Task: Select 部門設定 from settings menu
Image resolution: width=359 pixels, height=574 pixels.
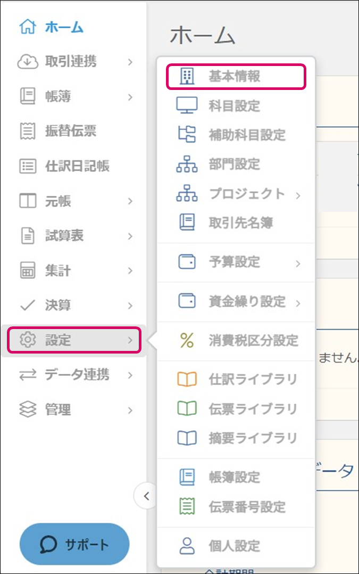Action: click(234, 165)
